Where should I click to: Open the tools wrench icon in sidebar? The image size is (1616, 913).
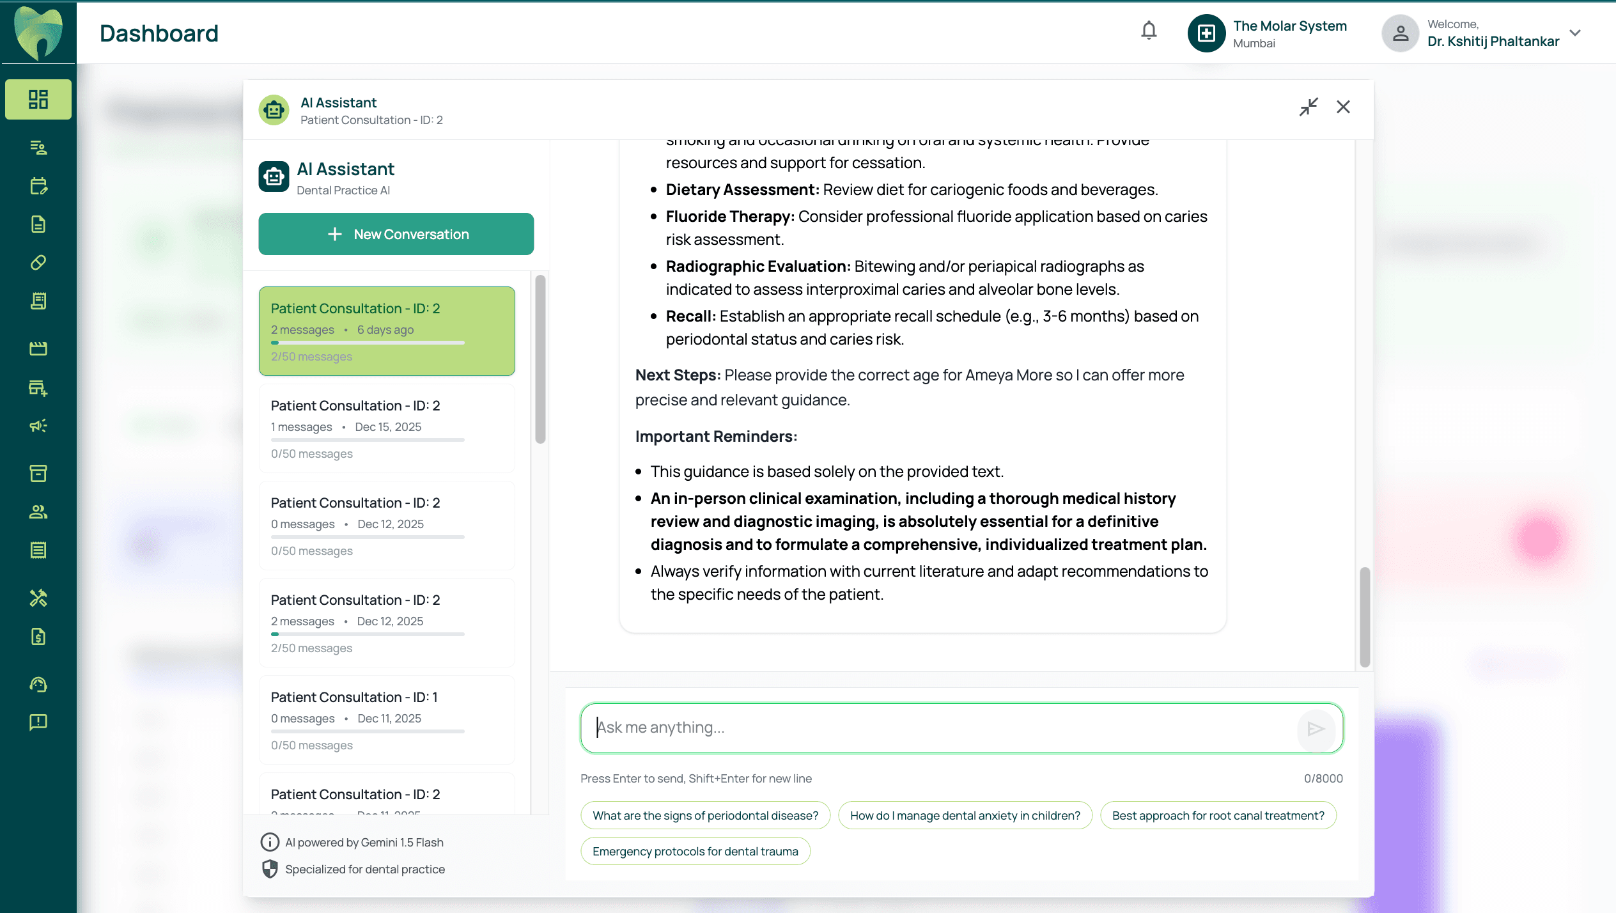(x=38, y=598)
